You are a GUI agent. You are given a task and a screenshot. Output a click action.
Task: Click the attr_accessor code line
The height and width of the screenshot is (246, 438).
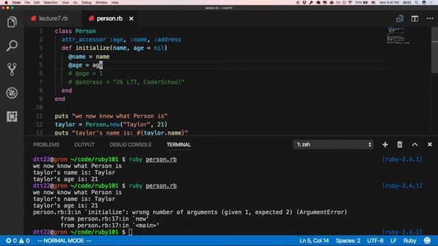click(121, 40)
